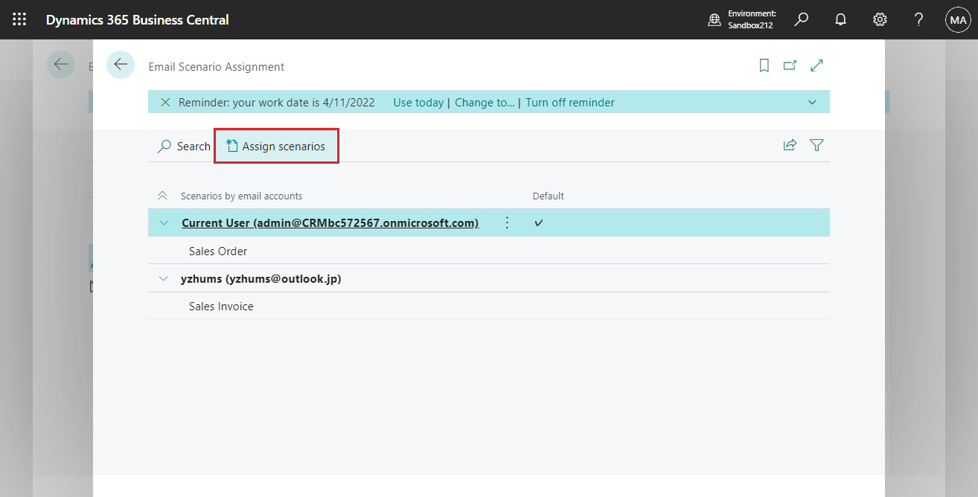The width and height of the screenshot is (978, 497).
Task: Open the Current User row options menu
Action: tap(507, 222)
